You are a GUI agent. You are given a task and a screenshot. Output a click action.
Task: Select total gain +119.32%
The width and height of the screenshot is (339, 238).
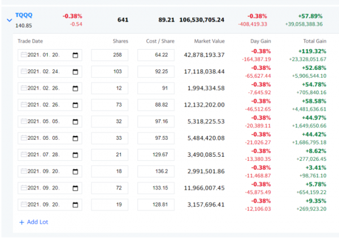click(x=312, y=51)
